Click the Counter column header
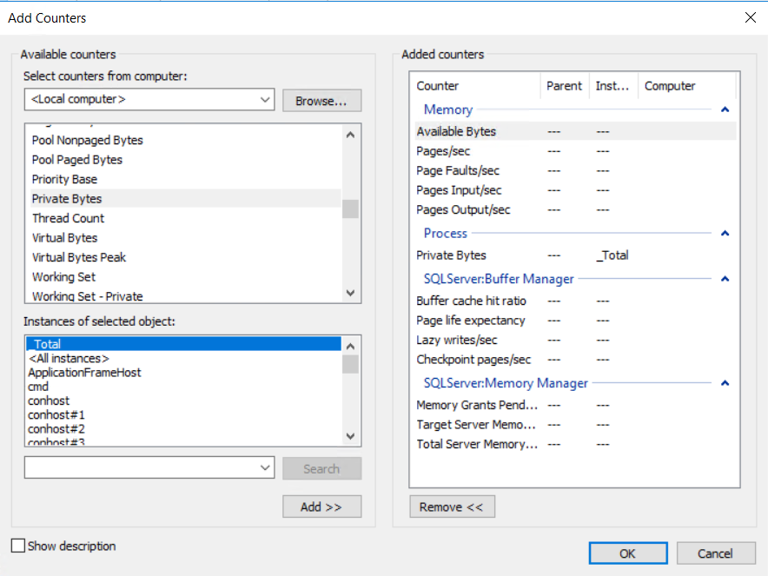 coord(438,86)
